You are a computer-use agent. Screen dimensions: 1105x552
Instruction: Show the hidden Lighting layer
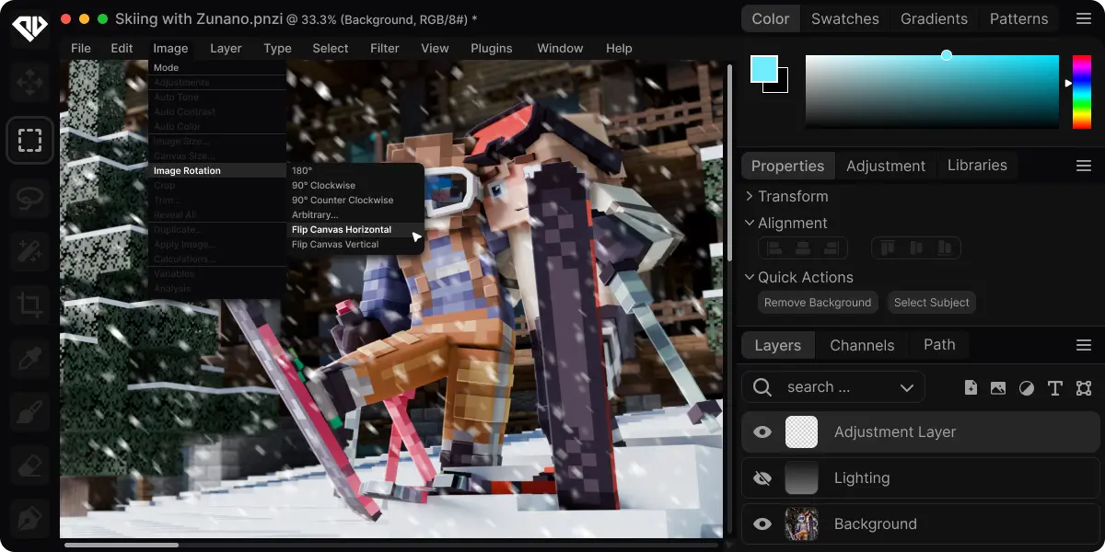[x=762, y=477]
